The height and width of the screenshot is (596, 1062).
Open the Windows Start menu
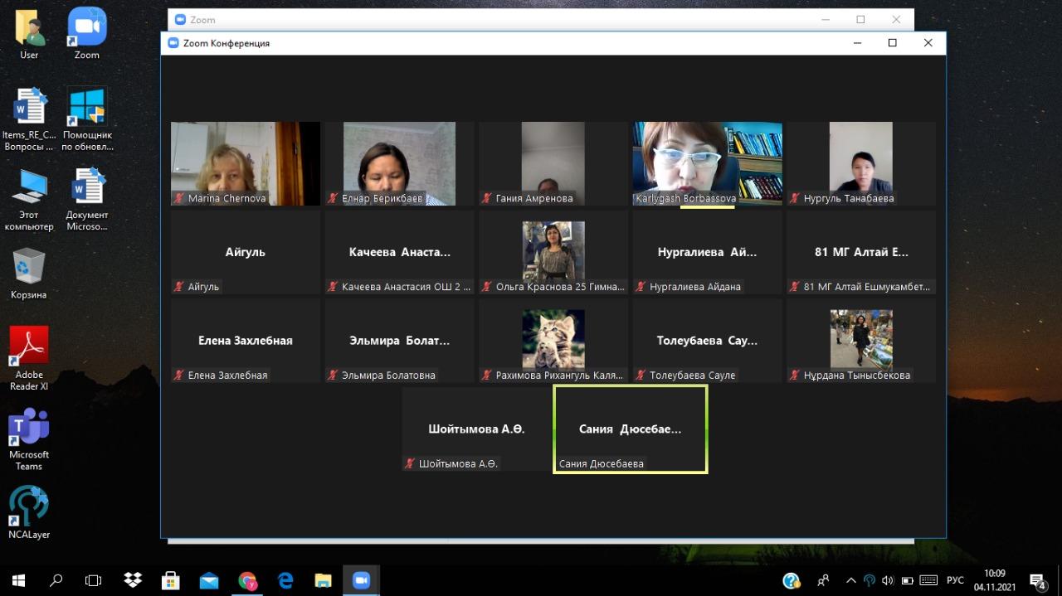(x=18, y=580)
